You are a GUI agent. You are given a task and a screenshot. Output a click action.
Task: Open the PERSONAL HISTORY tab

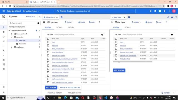(55, 93)
